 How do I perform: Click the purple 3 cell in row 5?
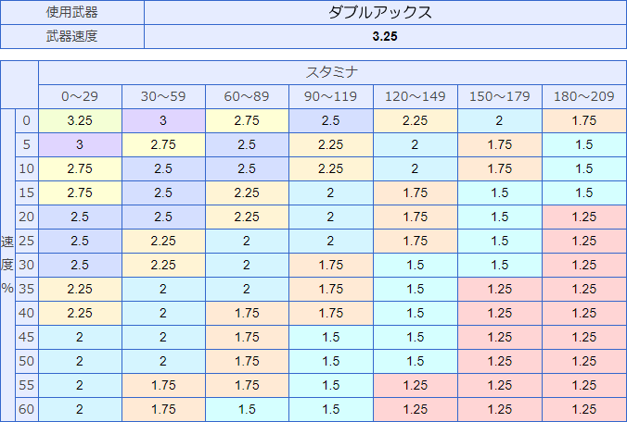(80, 144)
